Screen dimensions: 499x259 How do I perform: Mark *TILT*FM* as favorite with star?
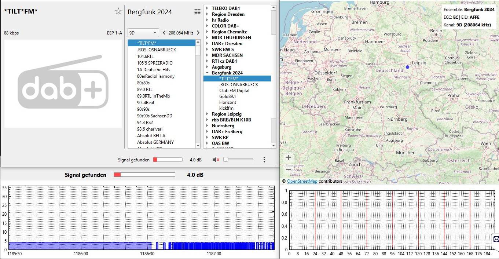[x=118, y=11]
